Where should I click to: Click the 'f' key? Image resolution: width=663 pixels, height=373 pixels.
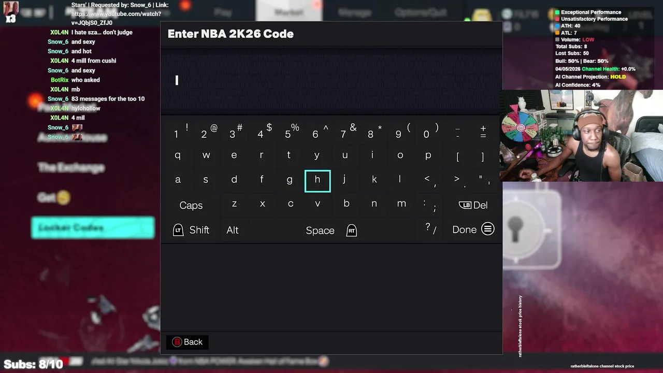(262, 180)
